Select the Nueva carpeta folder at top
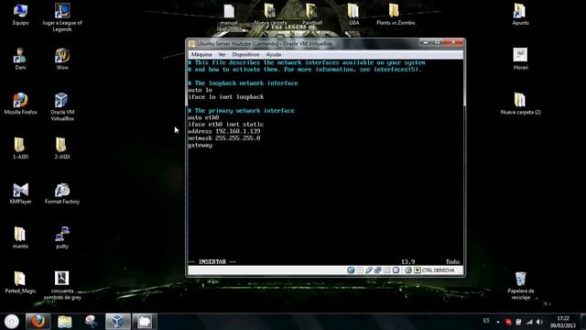This screenshot has width=586, height=330. click(270, 15)
